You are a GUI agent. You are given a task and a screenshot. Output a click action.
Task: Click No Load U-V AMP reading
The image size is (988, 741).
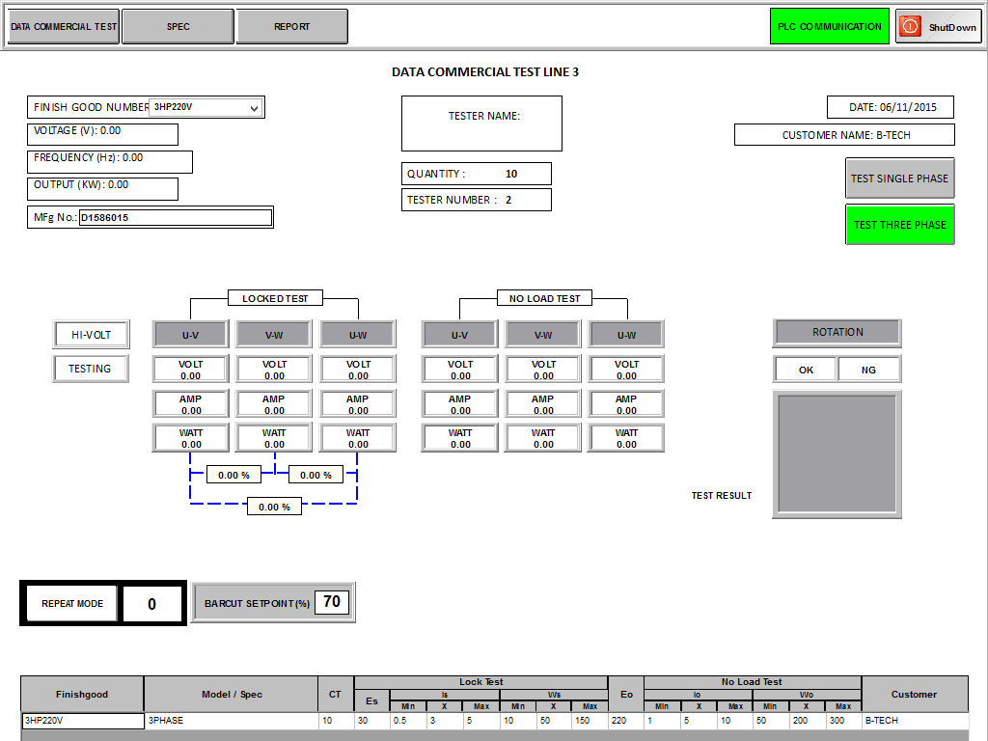click(x=459, y=404)
